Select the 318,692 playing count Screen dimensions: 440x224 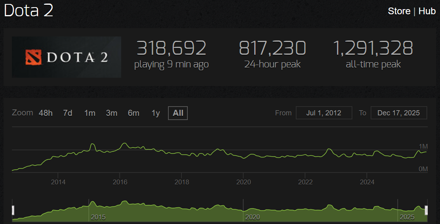click(x=171, y=48)
